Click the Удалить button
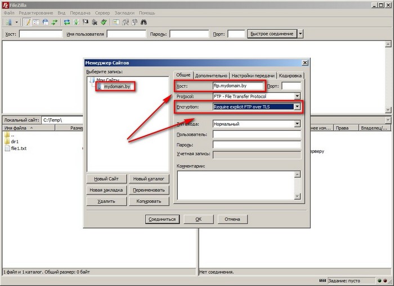Image resolution: width=394 pixels, height=286 pixels. click(106, 201)
